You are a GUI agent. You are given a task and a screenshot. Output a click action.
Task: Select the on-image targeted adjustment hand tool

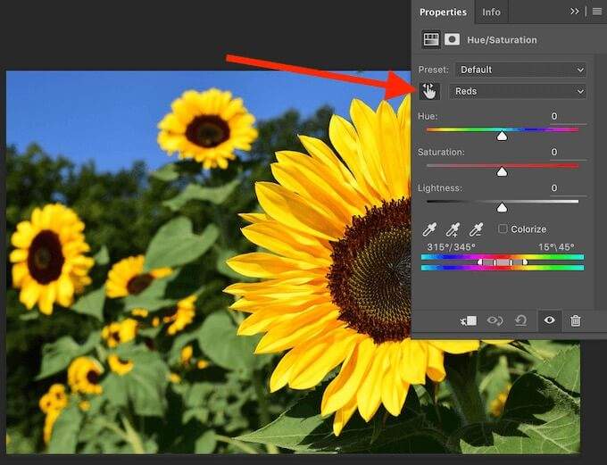(429, 91)
